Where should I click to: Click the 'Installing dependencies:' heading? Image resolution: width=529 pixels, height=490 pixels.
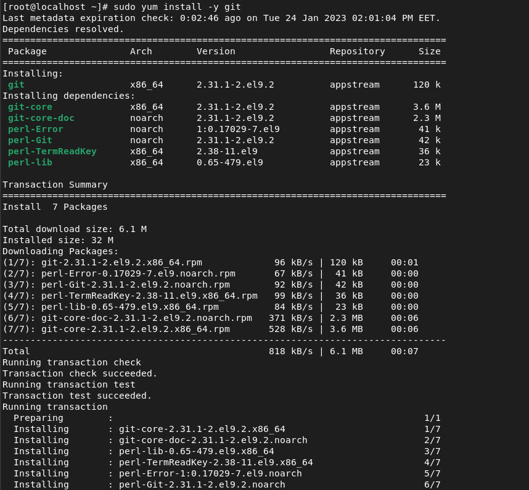click(69, 96)
